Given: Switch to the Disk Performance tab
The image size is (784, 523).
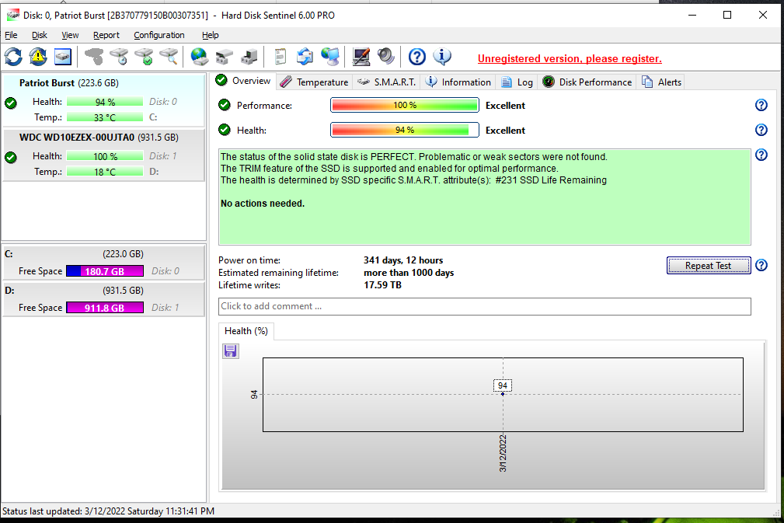Looking at the screenshot, I should click(x=587, y=82).
